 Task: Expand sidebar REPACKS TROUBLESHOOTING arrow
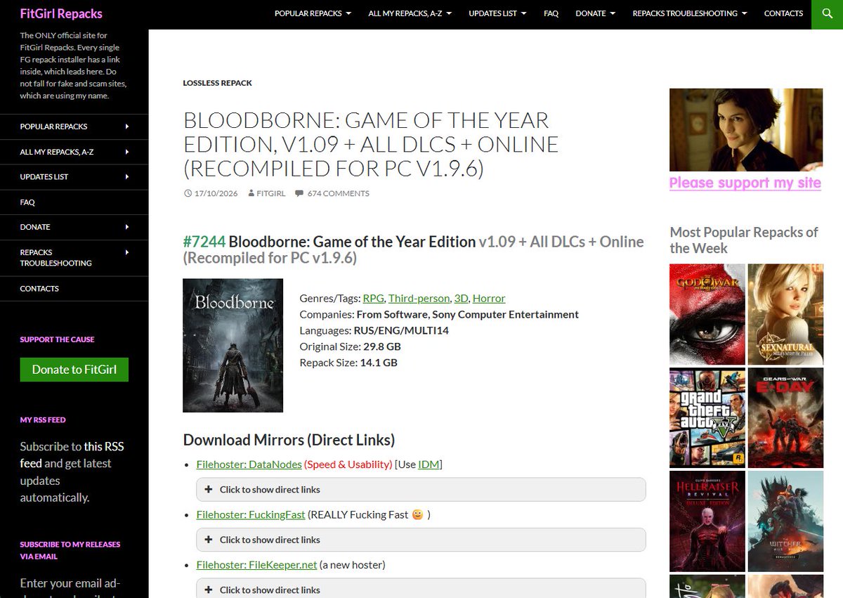tap(127, 252)
